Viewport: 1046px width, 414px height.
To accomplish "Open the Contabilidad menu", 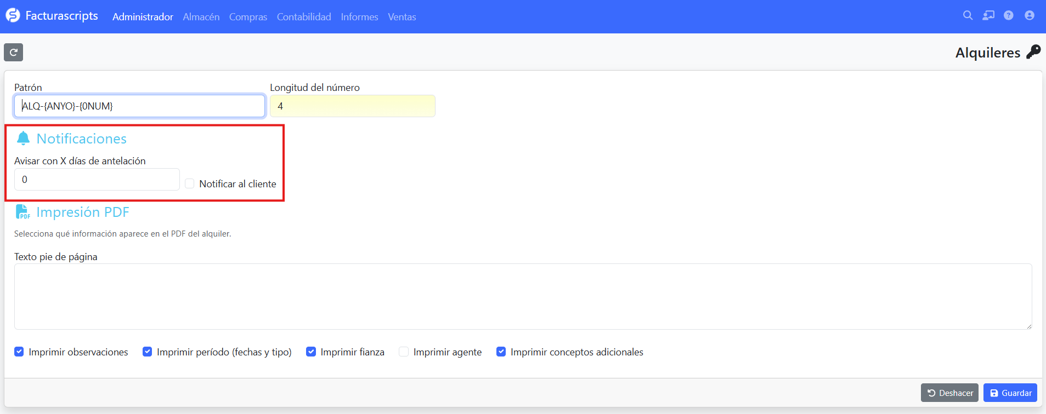I will [x=304, y=17].
